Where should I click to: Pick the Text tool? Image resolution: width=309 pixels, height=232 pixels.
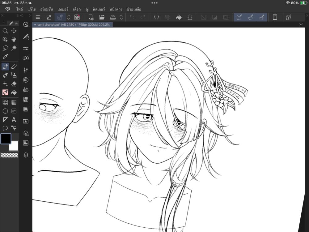[14, 120]
